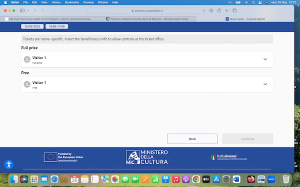Go back with Safari's back arrow
300x187 pixels.
click(35, 10)
